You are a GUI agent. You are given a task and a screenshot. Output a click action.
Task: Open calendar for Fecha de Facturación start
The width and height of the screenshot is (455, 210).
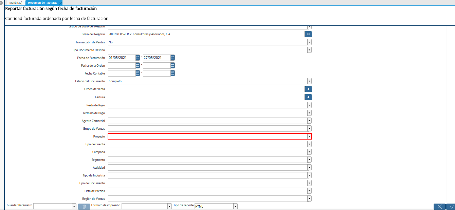[x=138, y=58]
